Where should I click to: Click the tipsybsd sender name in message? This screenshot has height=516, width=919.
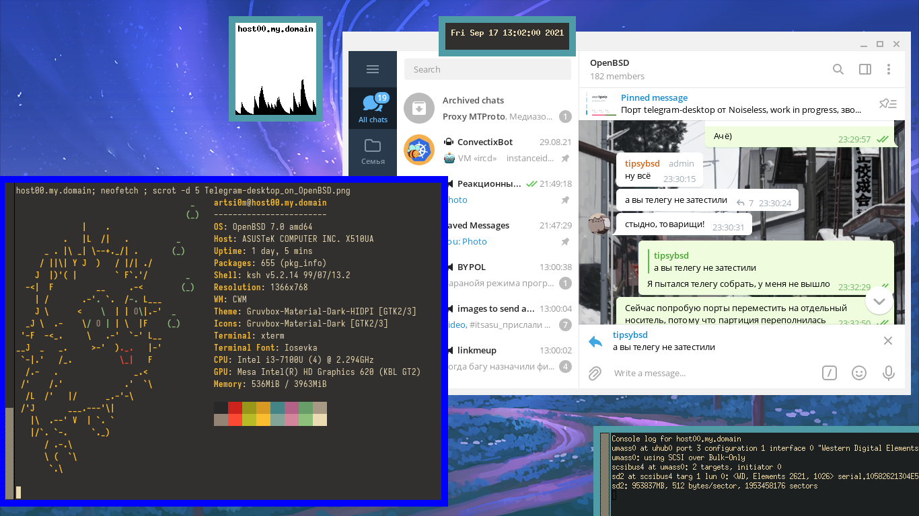[x=642, y=164]
